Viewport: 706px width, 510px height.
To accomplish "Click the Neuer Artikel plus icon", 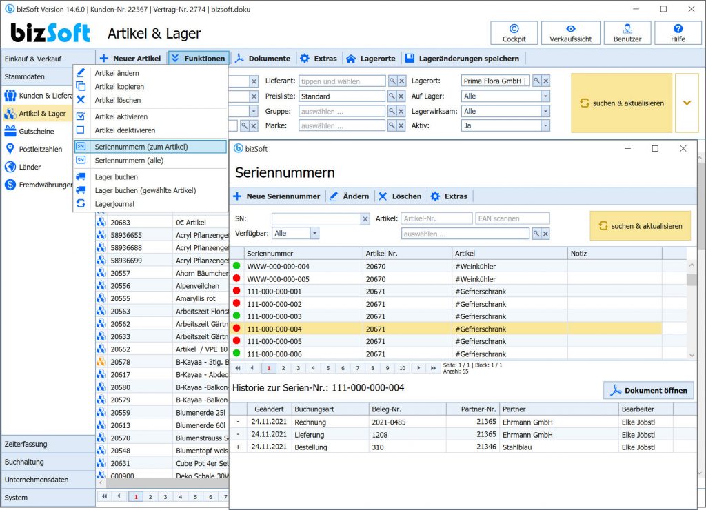I will (x=104, y=59).
